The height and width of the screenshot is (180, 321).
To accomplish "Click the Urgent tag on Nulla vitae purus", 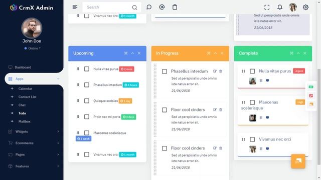I will (299, 71).
